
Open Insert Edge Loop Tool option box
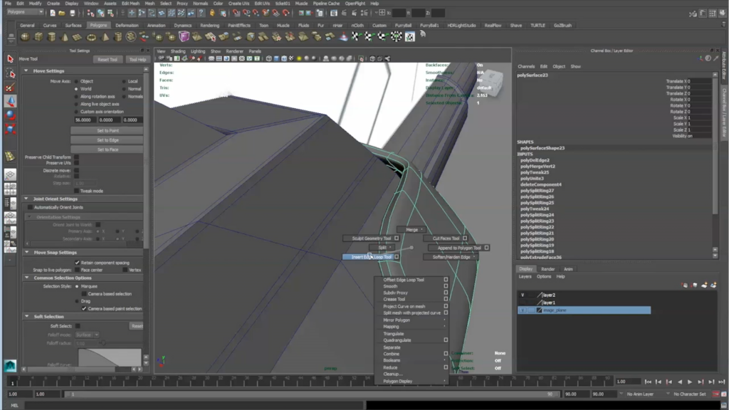coord(397,257)
